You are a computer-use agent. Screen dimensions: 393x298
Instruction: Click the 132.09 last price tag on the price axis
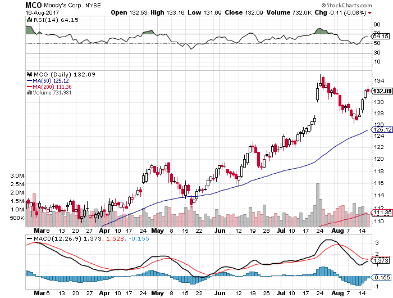pos(382,91)
